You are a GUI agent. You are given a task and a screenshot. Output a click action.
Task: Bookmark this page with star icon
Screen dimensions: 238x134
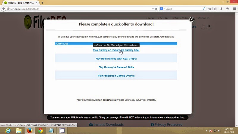click(210, 9)
